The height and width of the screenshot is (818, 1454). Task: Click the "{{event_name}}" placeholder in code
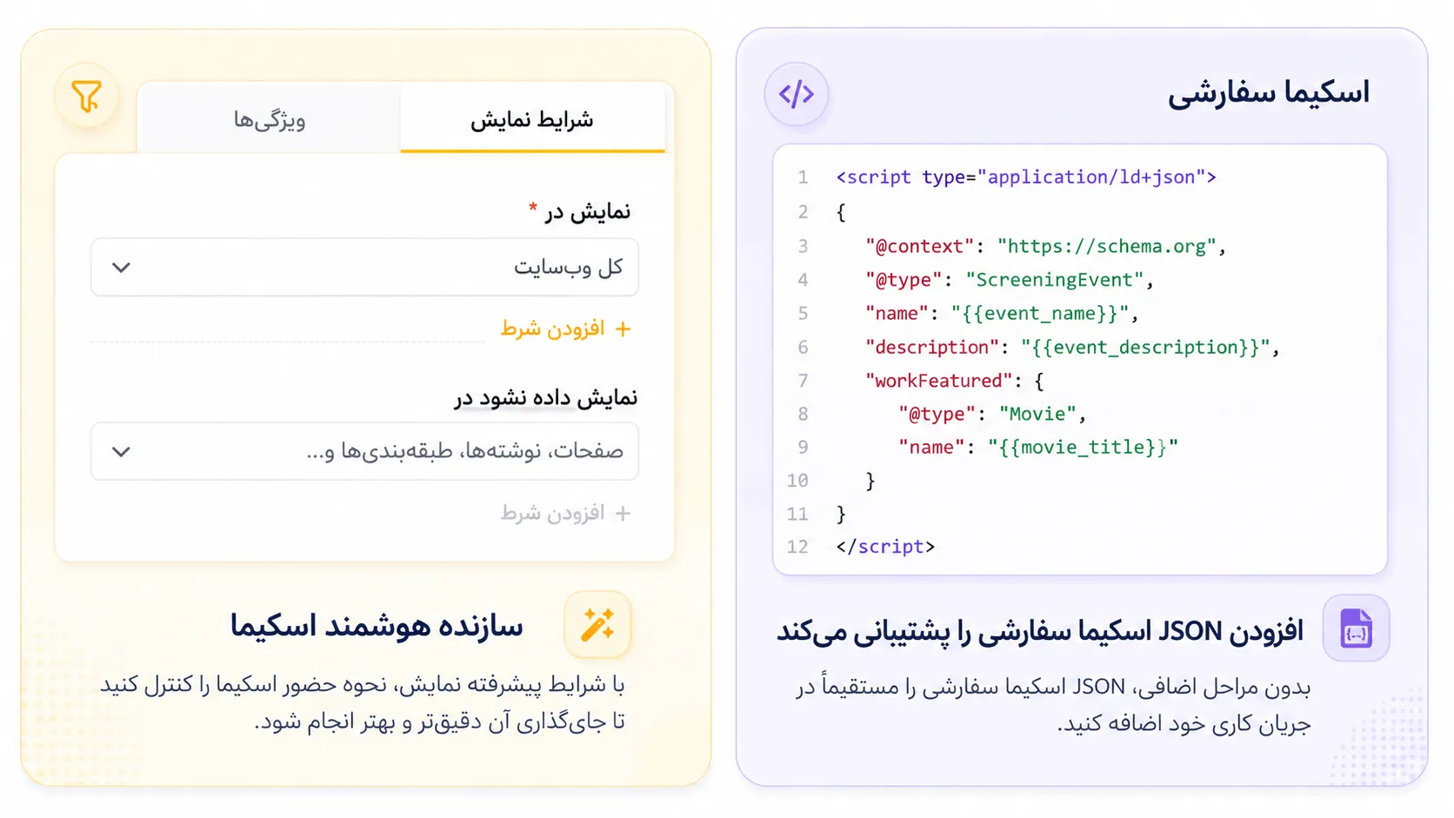tap(1039, 313)
